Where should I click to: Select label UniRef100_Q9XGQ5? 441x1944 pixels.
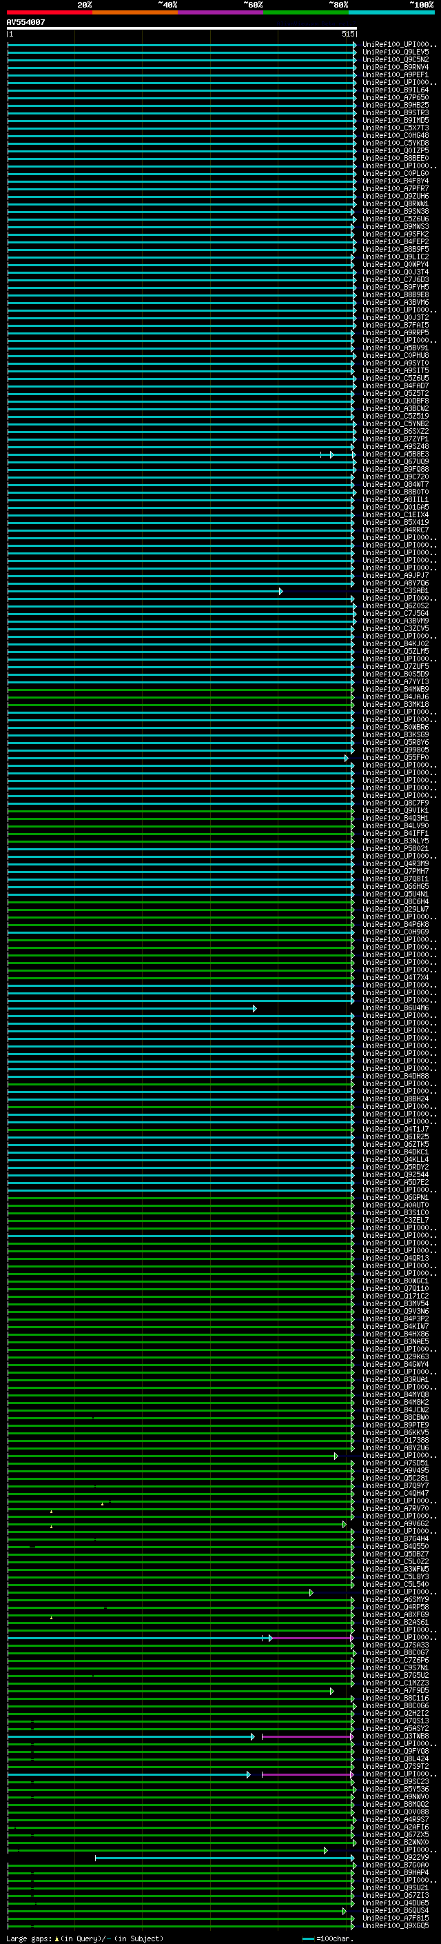click(x=395, y=1925)
